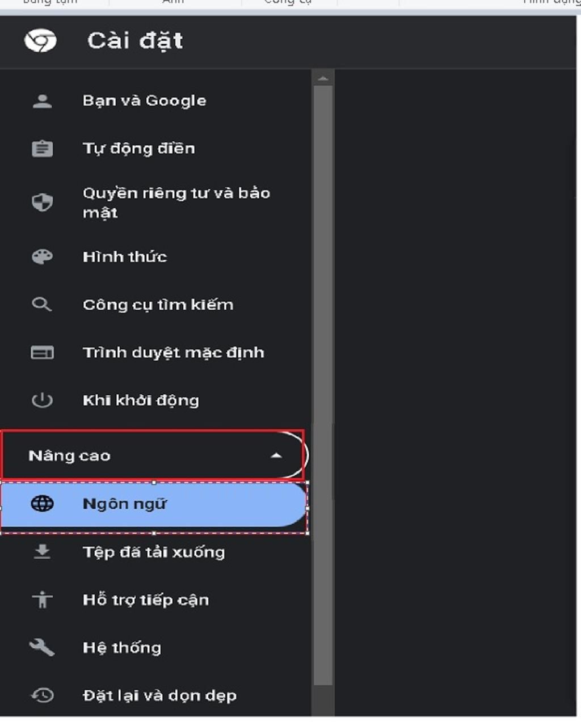This screenshot has width=581, height=722.
Task: Click the clipboard icon for Tự động điền
Action: click(42, 149)
